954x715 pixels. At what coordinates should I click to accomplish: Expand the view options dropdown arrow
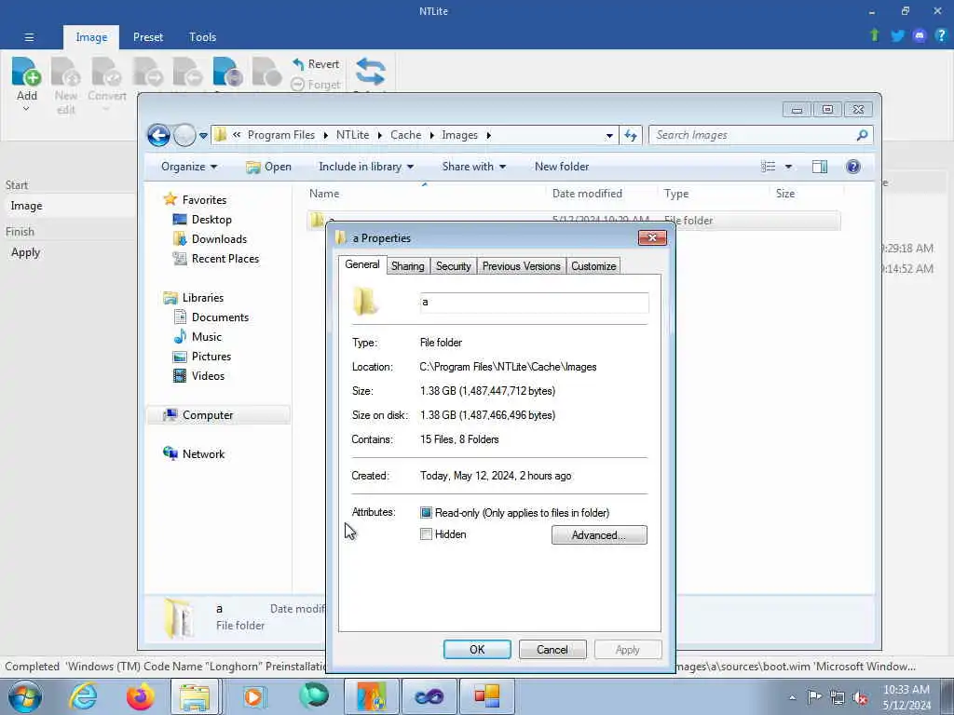point(788,167)
